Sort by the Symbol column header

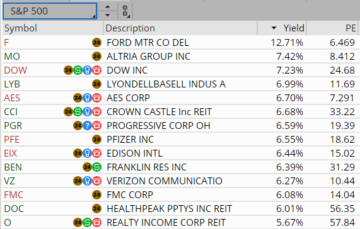pyautogui.click(x=53, y=28)
